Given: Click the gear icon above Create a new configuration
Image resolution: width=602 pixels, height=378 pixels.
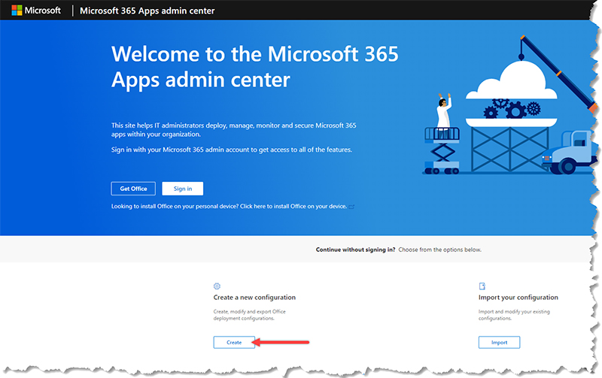Looking at the screenshot, I should (x=217, y=286).
